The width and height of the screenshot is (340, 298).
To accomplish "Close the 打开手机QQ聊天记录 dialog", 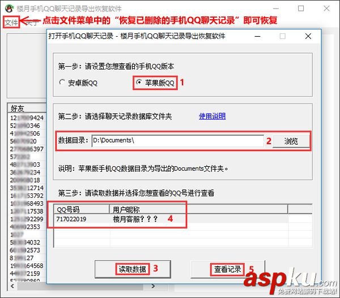I will point(308,36).
